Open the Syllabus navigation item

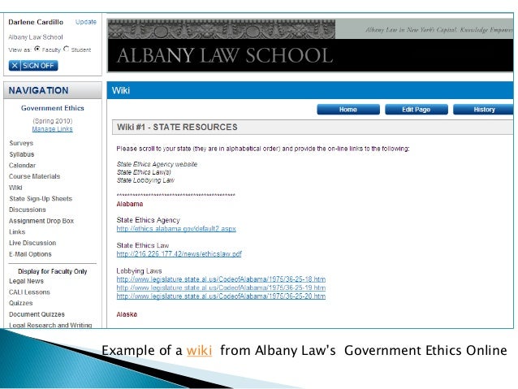click(x=21, y=154)
